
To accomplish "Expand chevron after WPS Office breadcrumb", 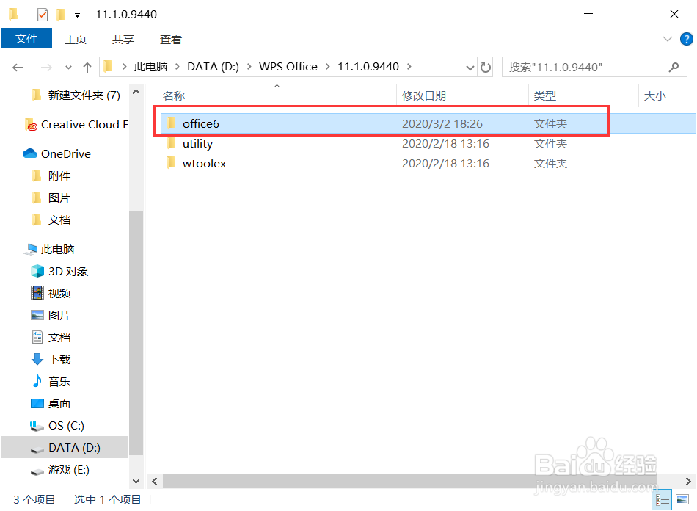I will pos(328,67).
